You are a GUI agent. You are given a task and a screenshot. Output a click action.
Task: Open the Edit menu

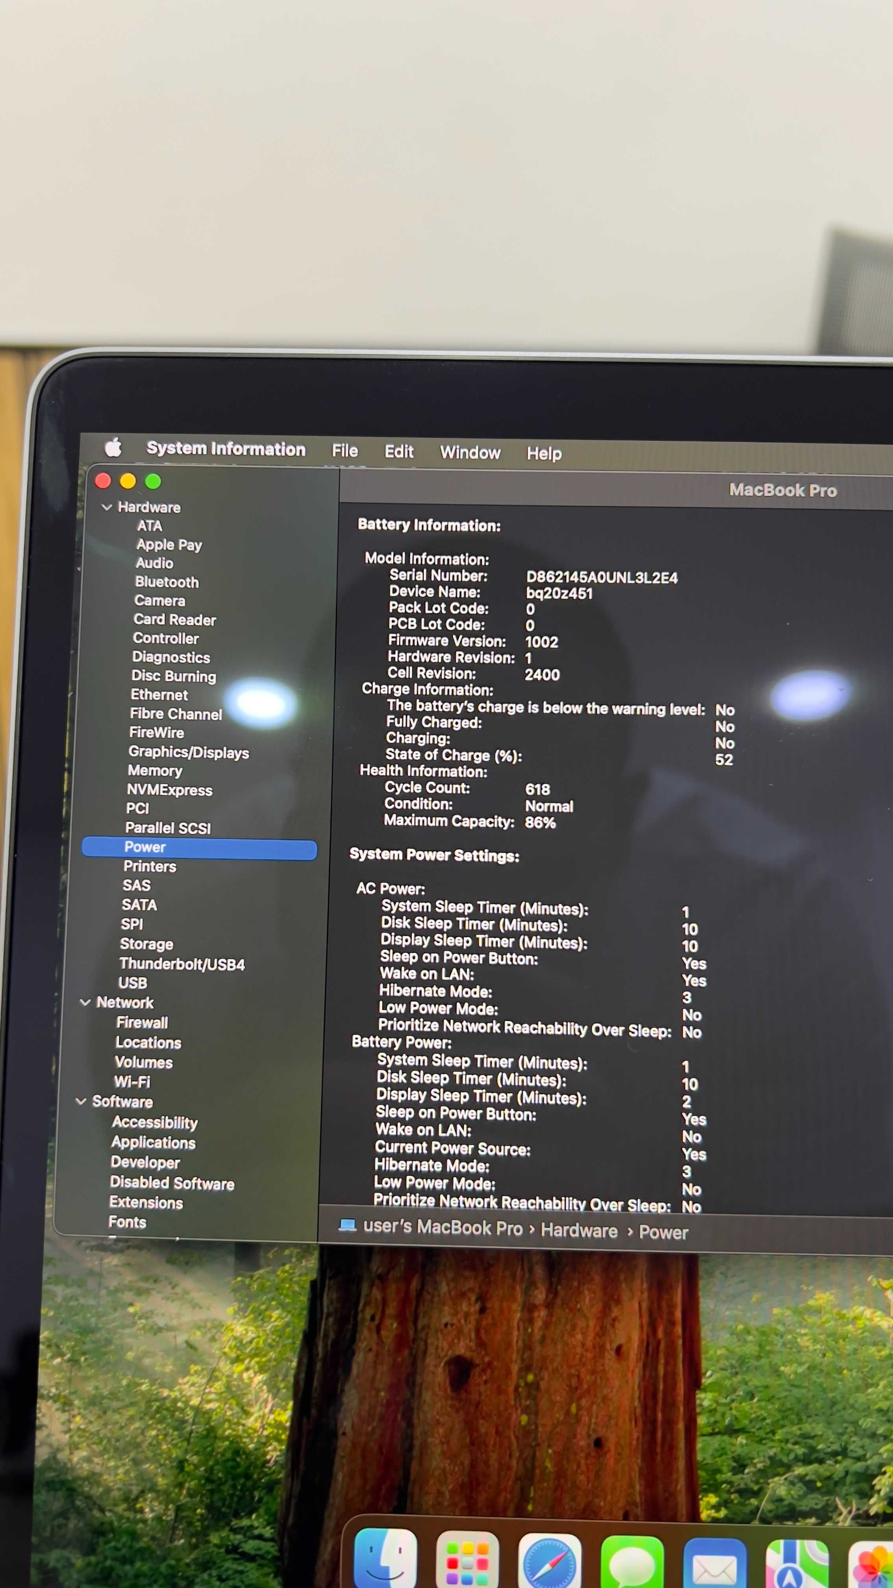399,452
